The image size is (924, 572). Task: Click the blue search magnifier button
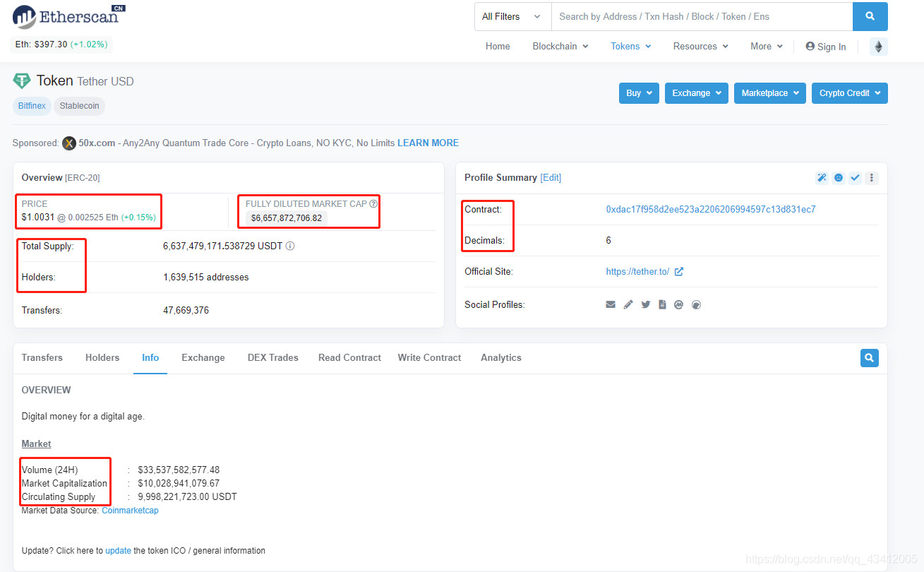(x=870, y=16)
